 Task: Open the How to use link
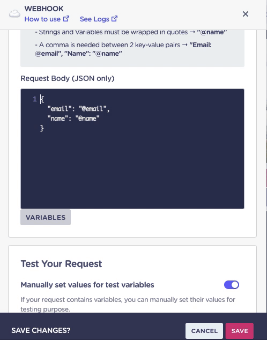click(x=42, y=19)
